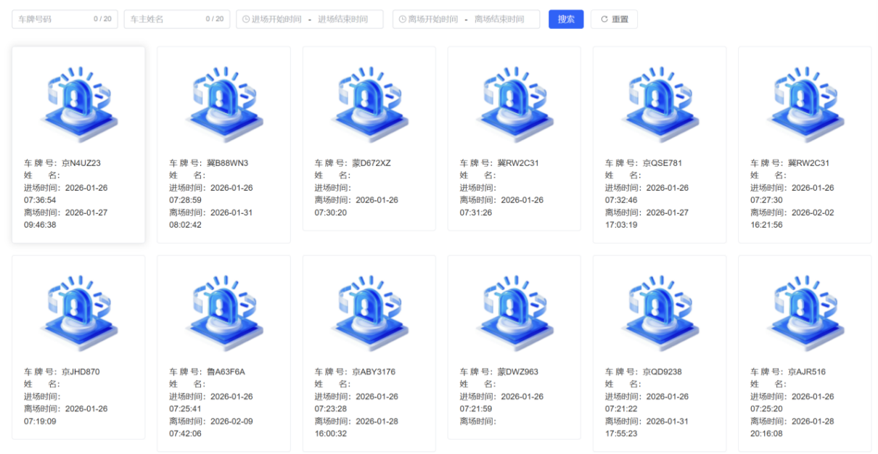Click the plate number 京AJR516
The height and width of the screenshot is (454, 878).
(x=807, y=372)
